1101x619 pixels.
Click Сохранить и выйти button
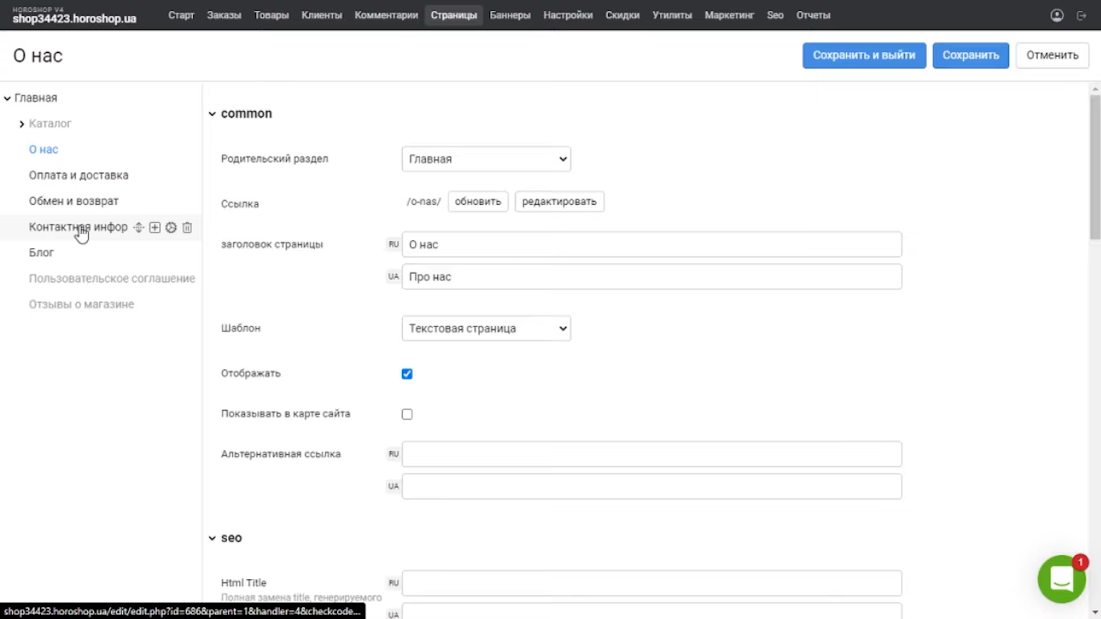click(863, 55)
